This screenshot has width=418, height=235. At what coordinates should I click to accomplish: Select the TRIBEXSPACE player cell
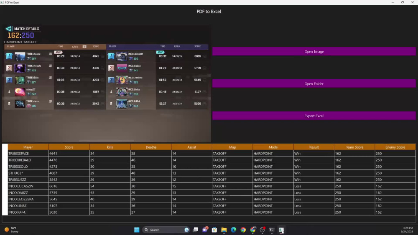[28, 154]
